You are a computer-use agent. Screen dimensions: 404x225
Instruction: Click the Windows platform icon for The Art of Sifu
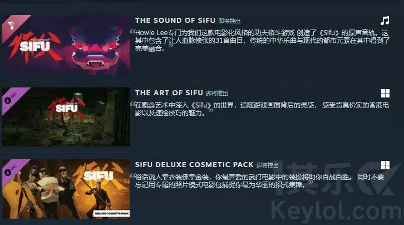385,94
